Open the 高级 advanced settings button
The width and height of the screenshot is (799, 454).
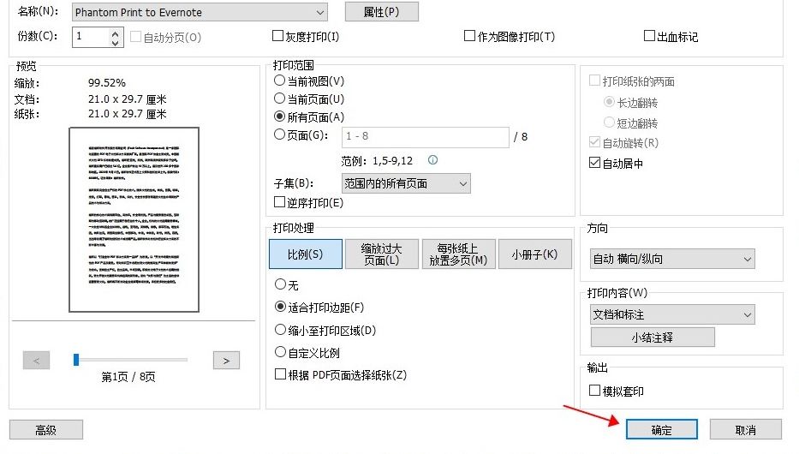[46, 430]
